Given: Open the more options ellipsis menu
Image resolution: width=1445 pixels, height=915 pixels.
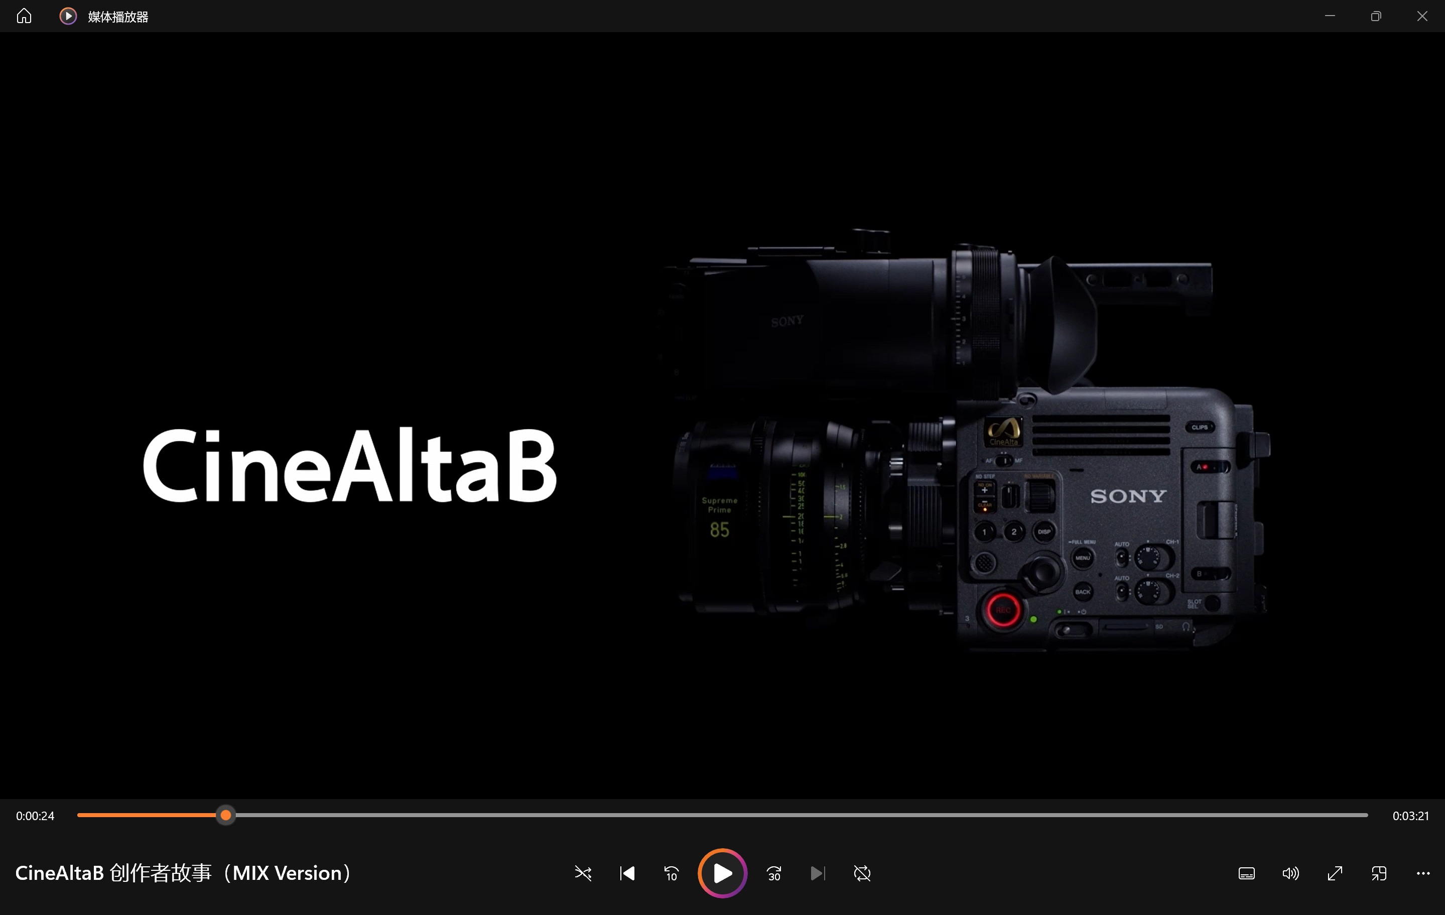Looking at the screenshot, I should [1423, 873].
